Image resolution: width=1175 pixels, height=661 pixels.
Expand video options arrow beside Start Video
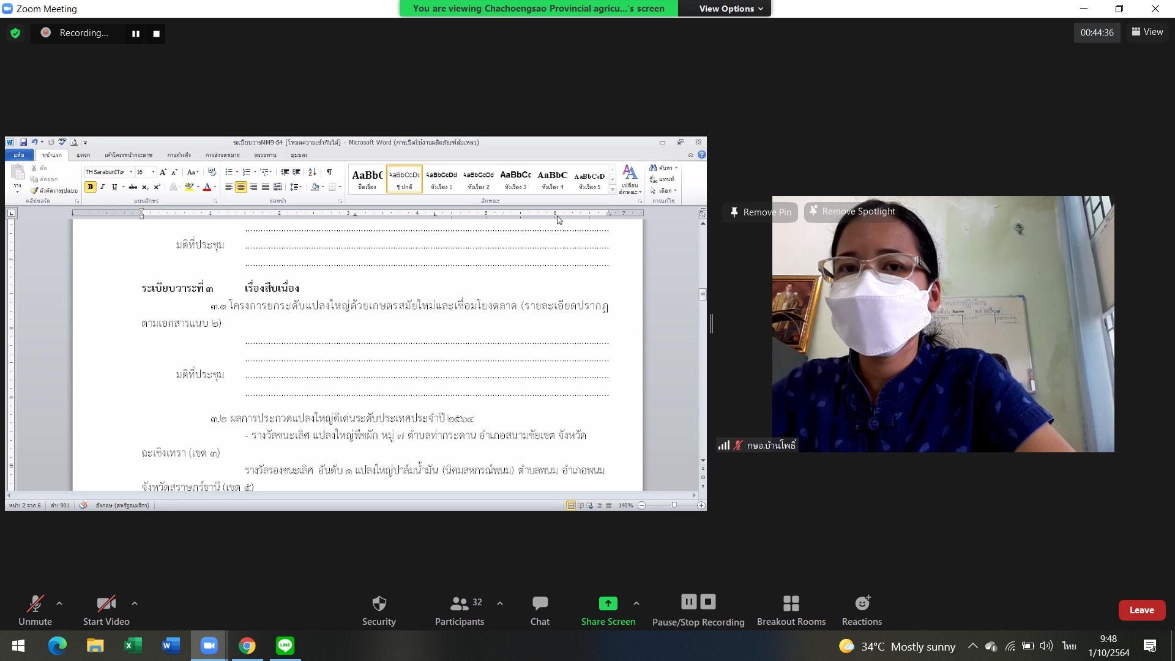pos(135,603)
